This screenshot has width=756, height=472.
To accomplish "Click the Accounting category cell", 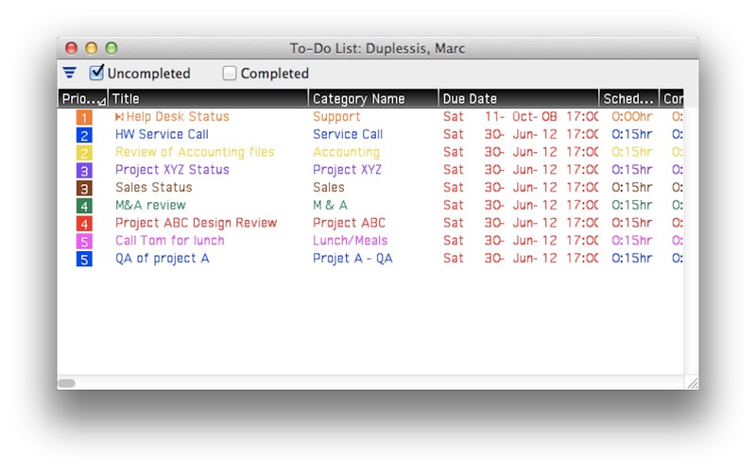I will (x=346, y=152).
